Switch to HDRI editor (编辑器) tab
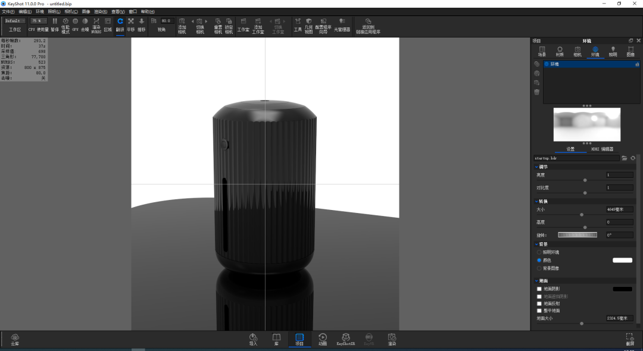Screen dimensions: 643x351 pyautogui.click(x=603, y=149)
